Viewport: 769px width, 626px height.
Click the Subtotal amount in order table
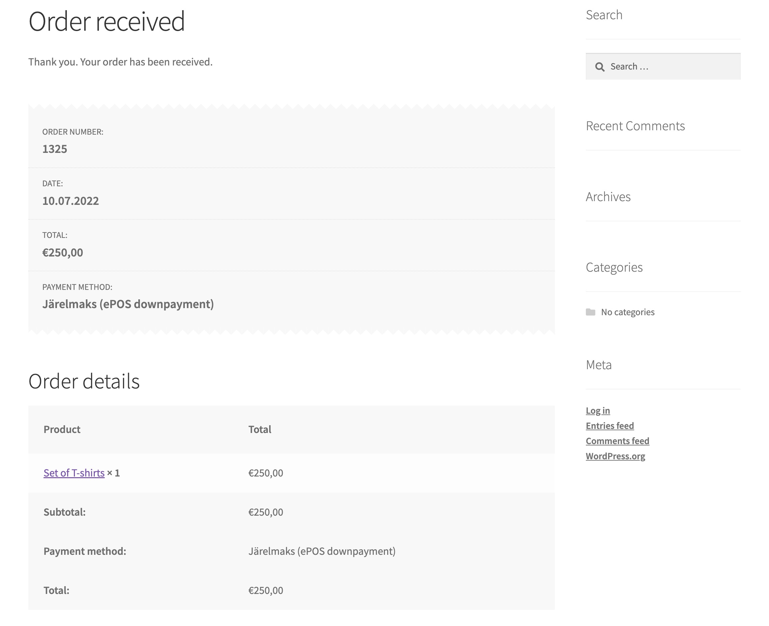coord(265,512)
